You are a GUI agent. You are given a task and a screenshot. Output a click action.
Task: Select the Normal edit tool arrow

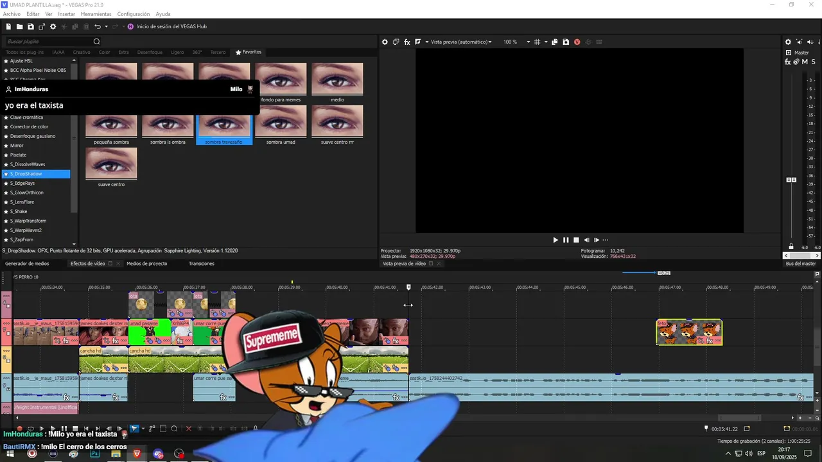coord(134,429)
